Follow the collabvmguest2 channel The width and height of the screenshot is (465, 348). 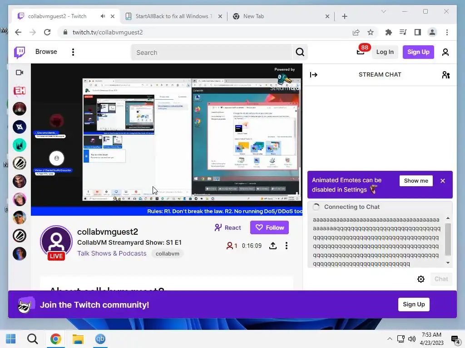269,227
